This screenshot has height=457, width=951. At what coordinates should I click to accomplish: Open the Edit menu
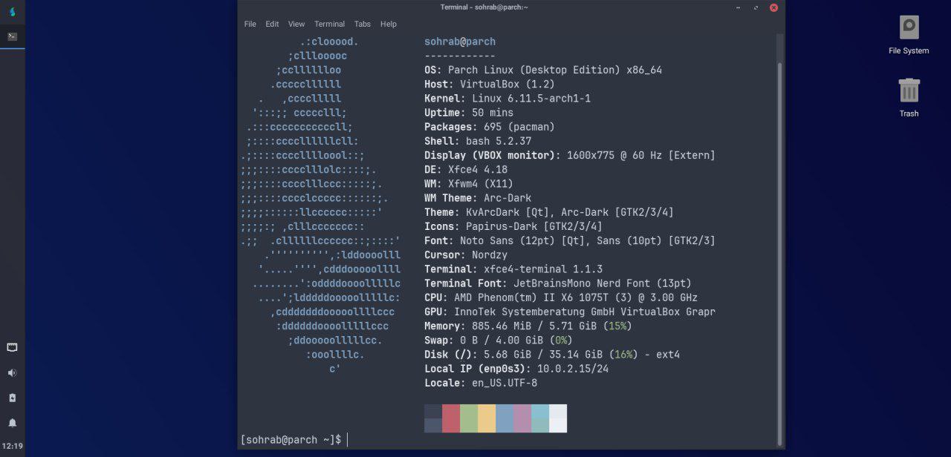[x=273, y=24]
